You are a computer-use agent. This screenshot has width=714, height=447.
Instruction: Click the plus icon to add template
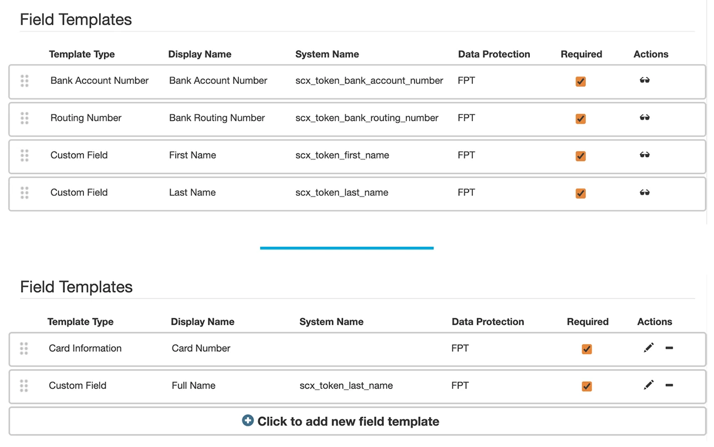click(248, 421)
